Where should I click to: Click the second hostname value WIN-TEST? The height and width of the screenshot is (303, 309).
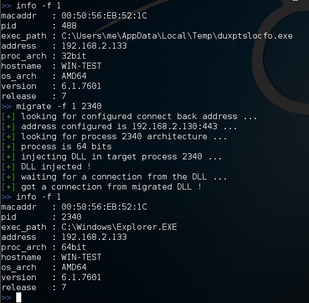coord(81,257)
